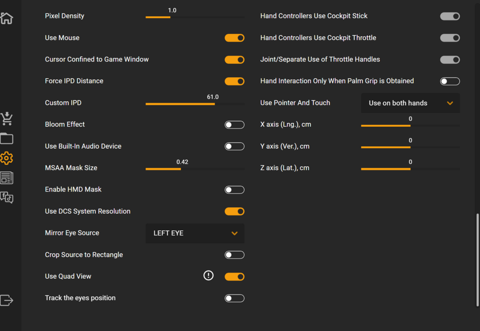Disable the Use Mouse toggle
Image resolution: width=480 pixels, height=331 pixels.
pos(234,38)
